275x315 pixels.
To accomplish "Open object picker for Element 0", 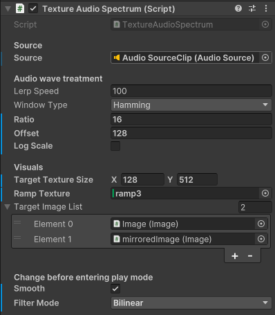I will click(261, 224).
